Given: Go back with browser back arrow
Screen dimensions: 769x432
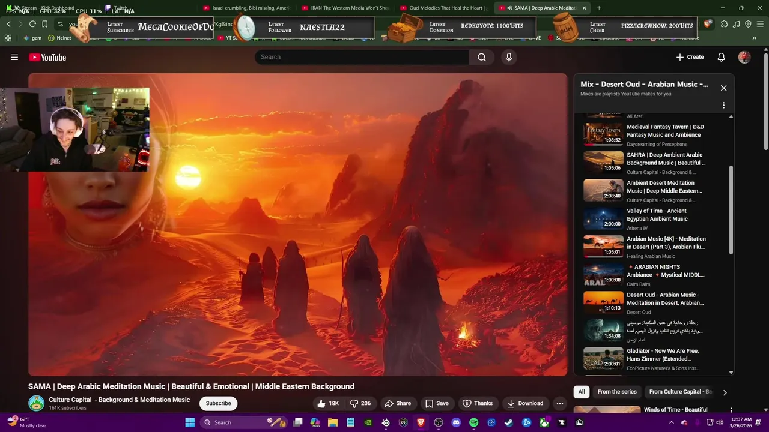Looking at the screenshot, I should 8,24.
